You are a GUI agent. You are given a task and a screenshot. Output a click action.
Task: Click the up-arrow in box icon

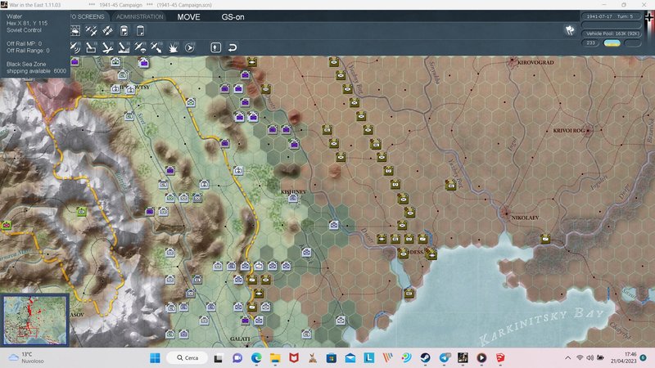[215, 47]
